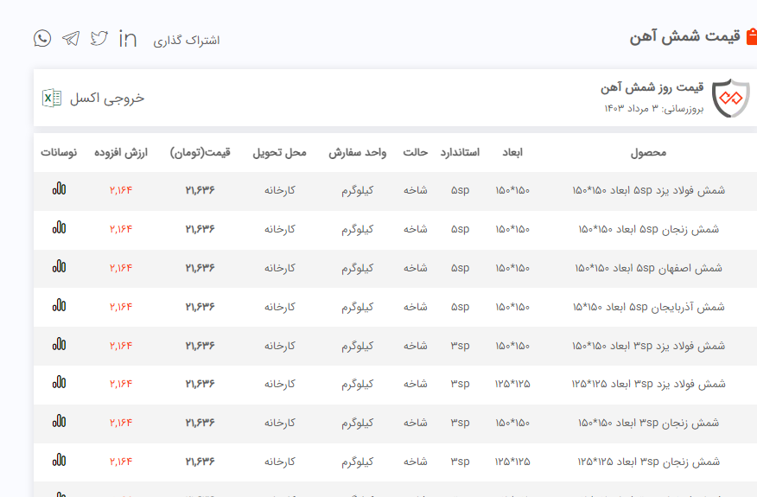Click the استاندارد column header

click(460, 153)
